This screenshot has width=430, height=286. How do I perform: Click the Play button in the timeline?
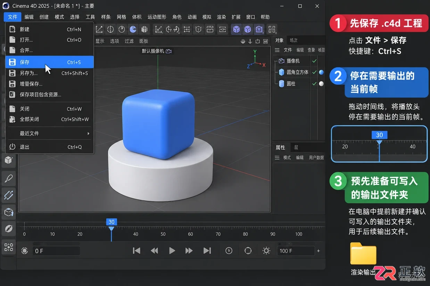[172, 251]
